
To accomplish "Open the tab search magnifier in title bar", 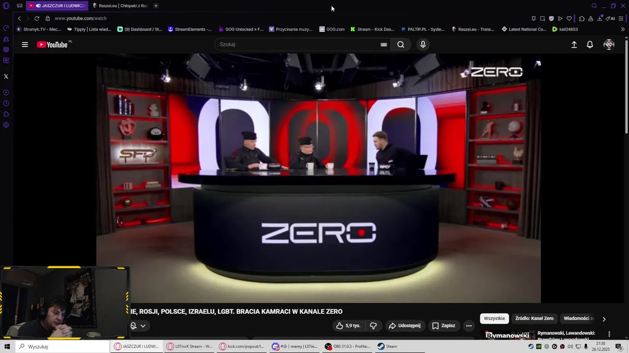I will pyautogui.click(x=594, y=6).
